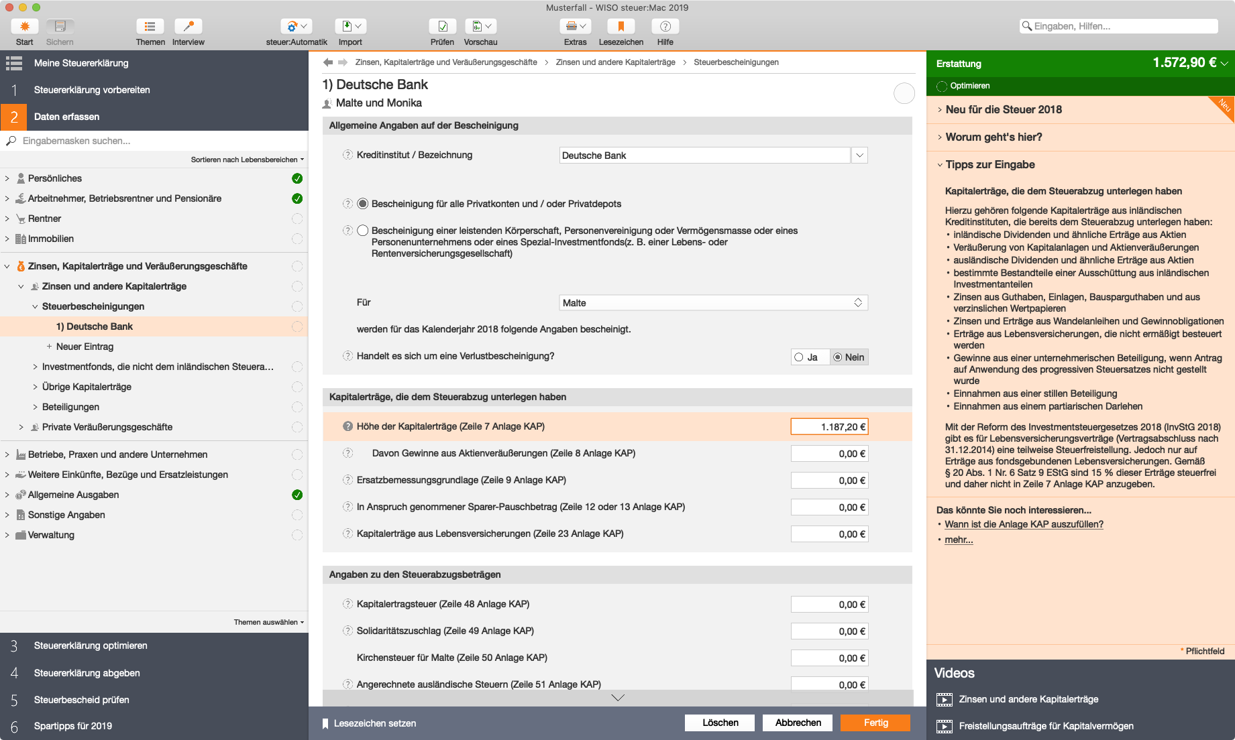Screen dimensions: 1235x740
Task: Run the Prüfen check icon
Action: pyautogui.click(x=442, y=26)
